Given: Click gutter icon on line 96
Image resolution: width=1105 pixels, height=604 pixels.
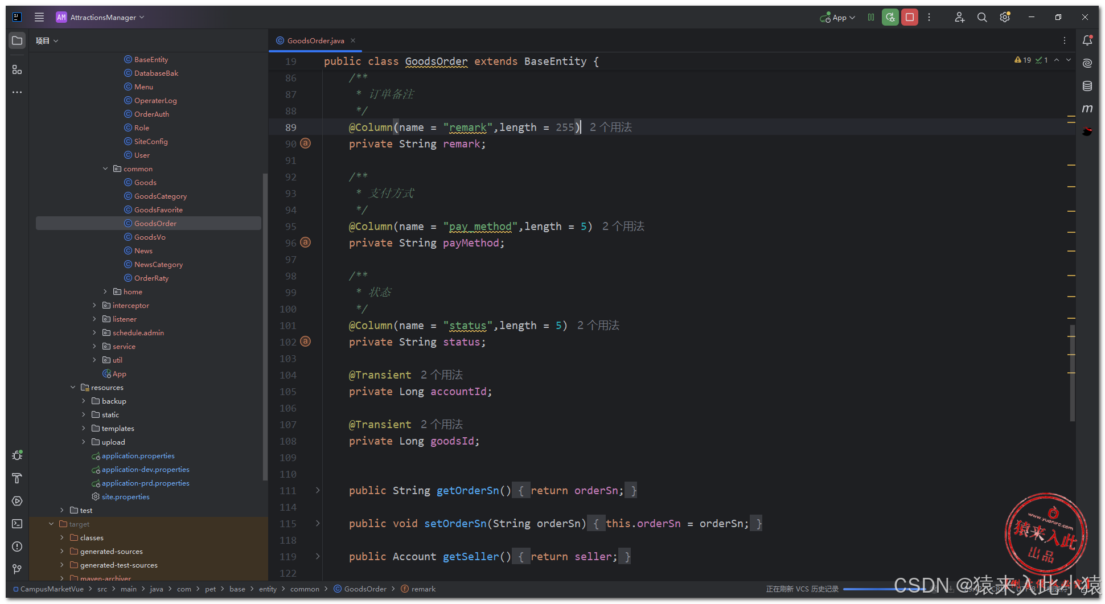Looking at the screenshot, I should tap(306, 243).
